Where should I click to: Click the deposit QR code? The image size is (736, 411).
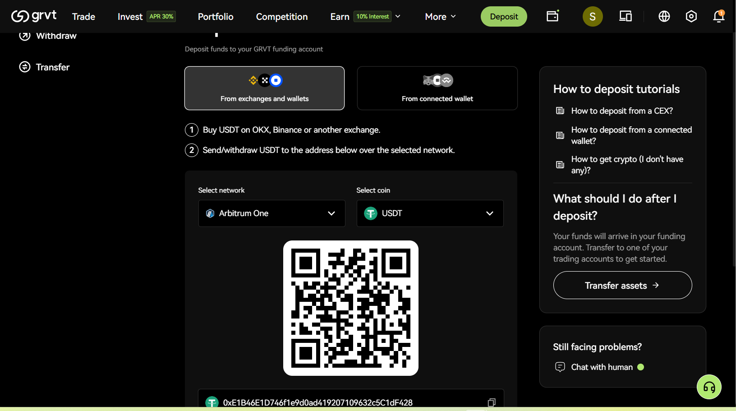pos(351,308)
